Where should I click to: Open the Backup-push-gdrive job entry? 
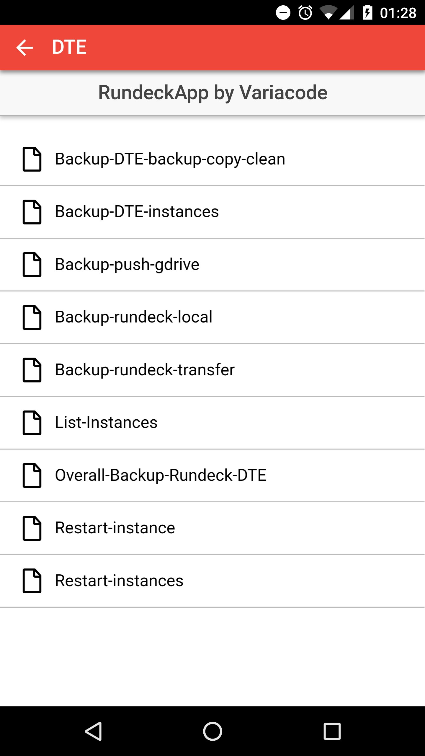click(x=127, y=265)
